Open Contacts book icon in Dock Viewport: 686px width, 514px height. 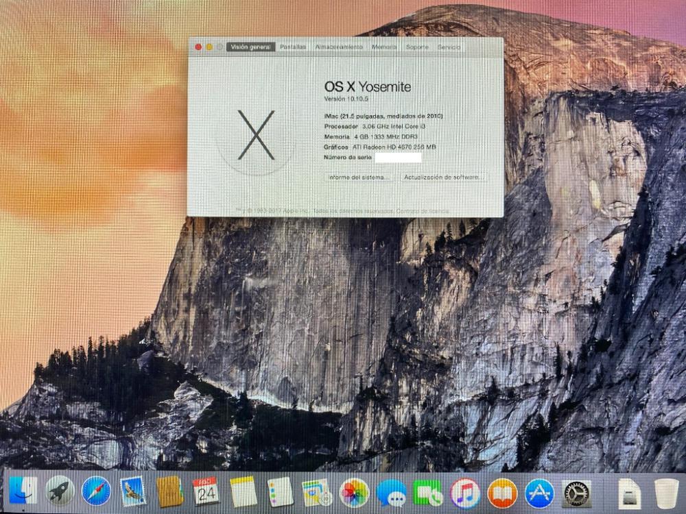tap(169, 491)
